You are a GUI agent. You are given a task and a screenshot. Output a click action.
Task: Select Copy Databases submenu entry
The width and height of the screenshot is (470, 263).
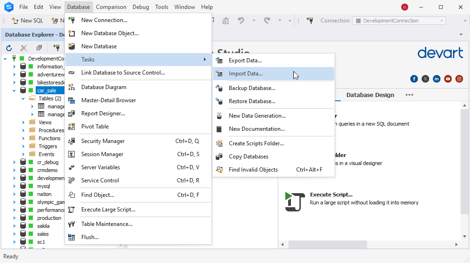point(274,157)
